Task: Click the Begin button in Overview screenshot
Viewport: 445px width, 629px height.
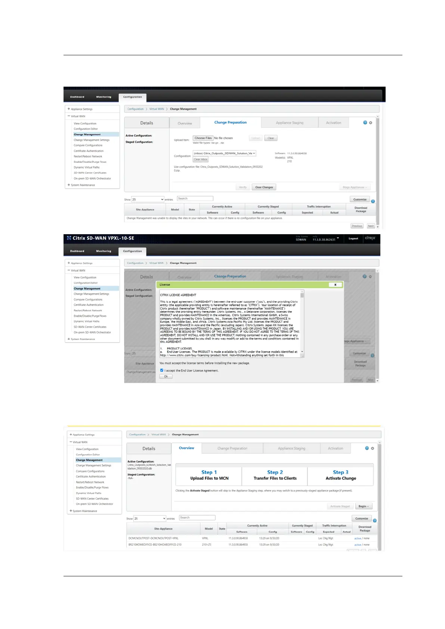Action: pyautogui.click(x=364, y=506)
